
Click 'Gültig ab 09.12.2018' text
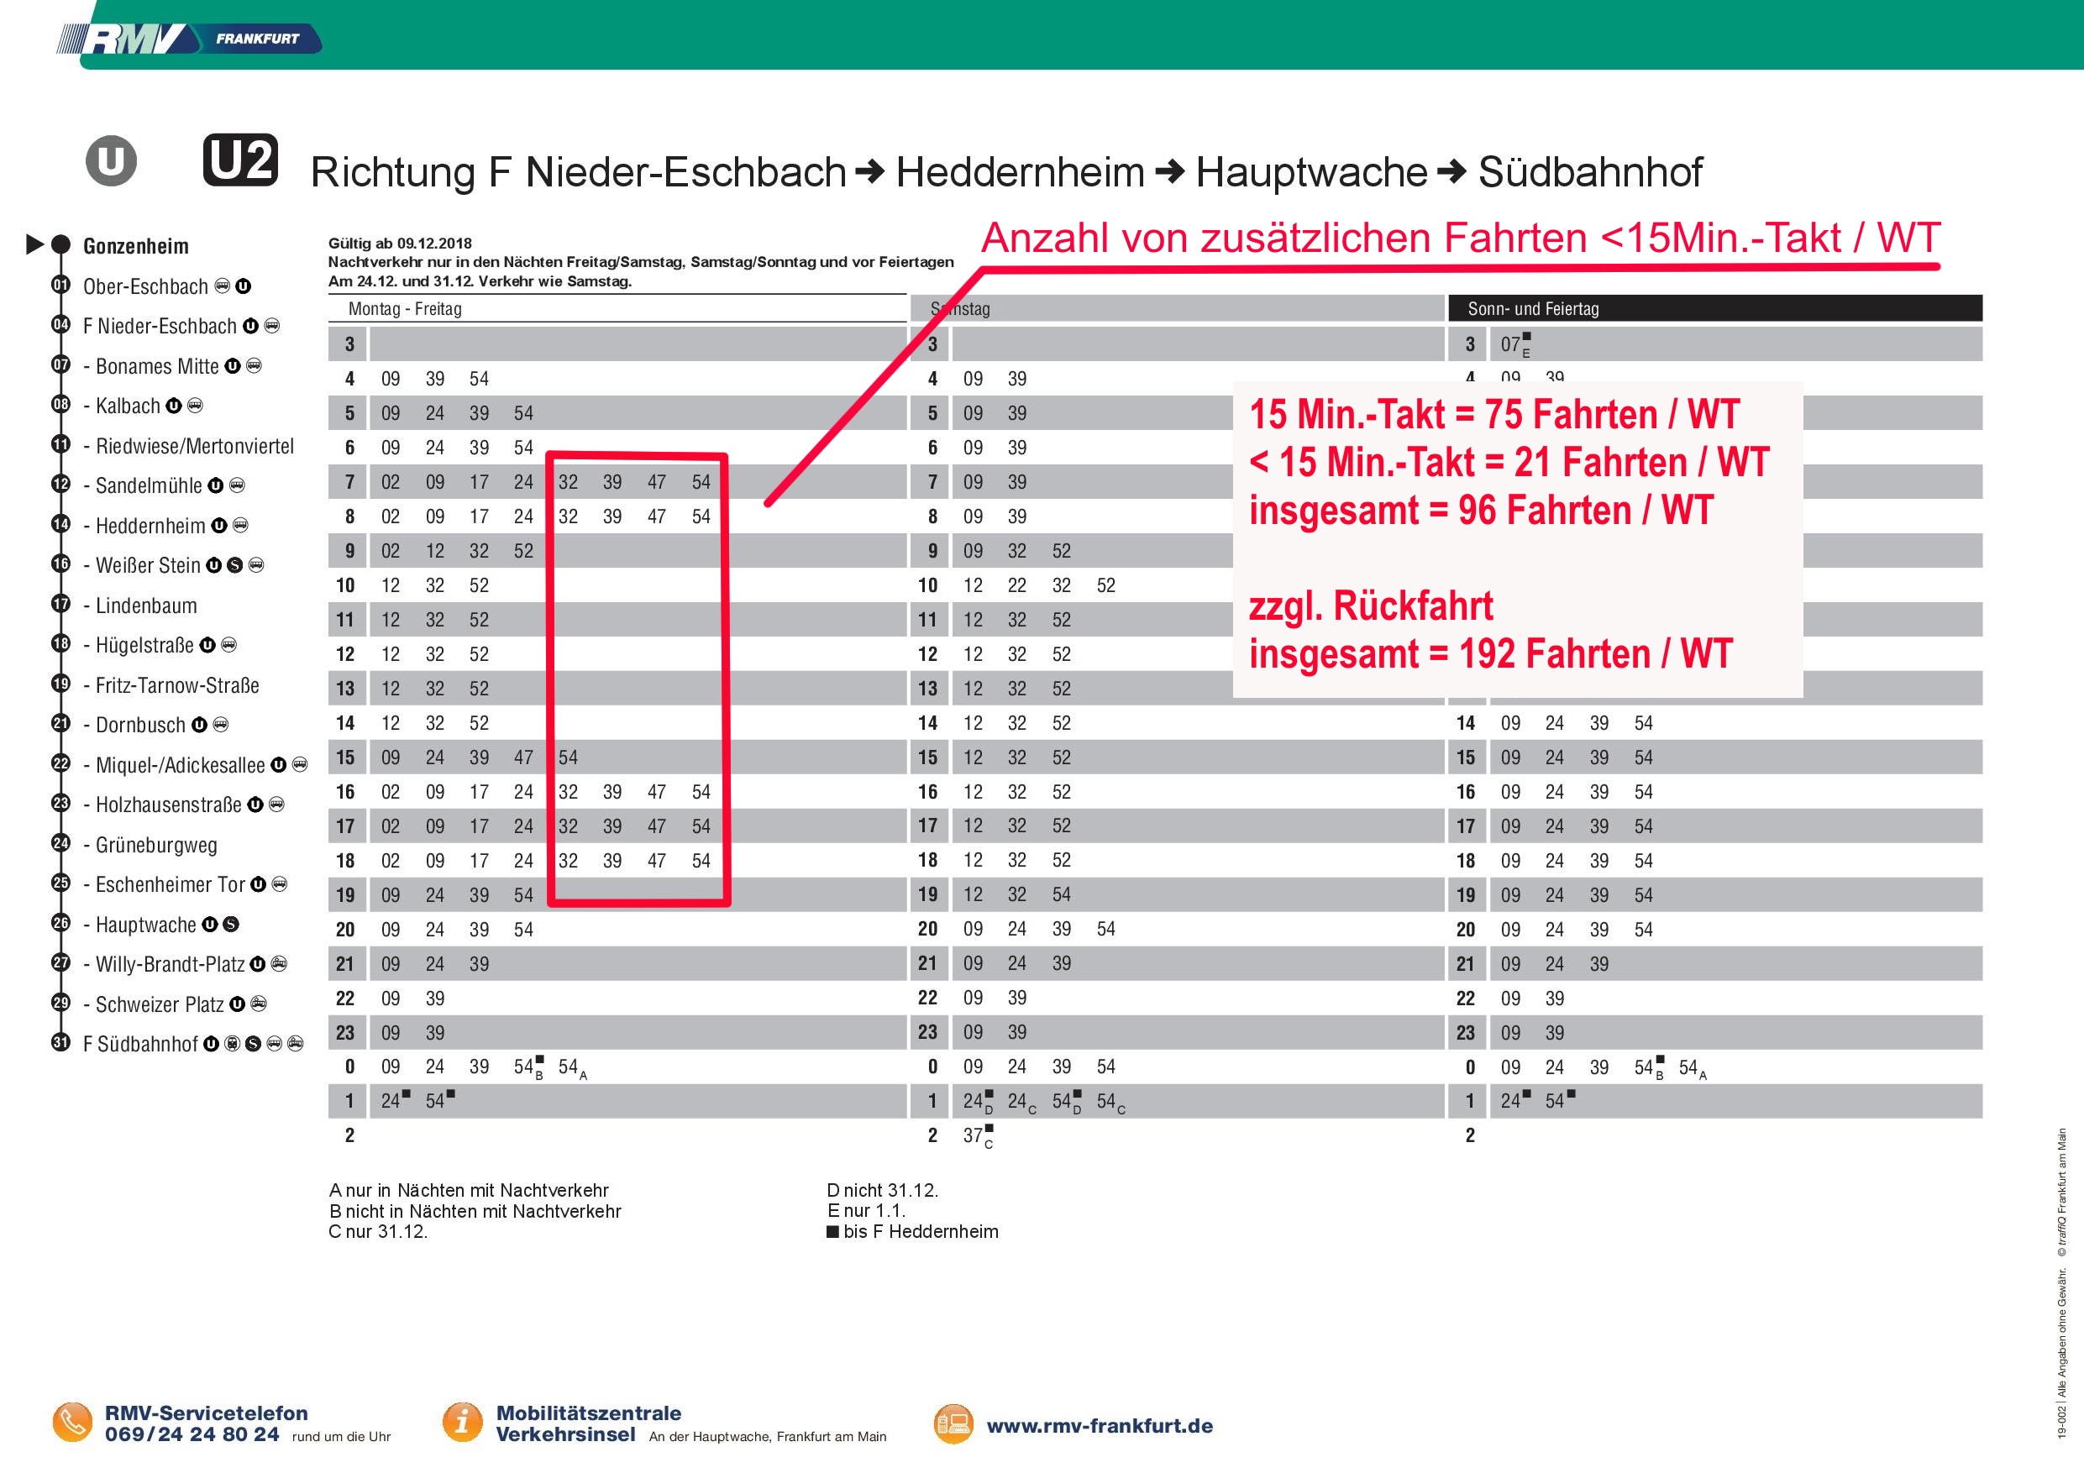coord(401,244)
